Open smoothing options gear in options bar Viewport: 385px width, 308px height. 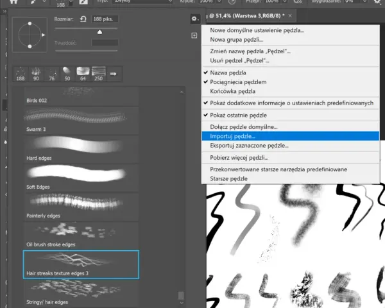(378, 2)
